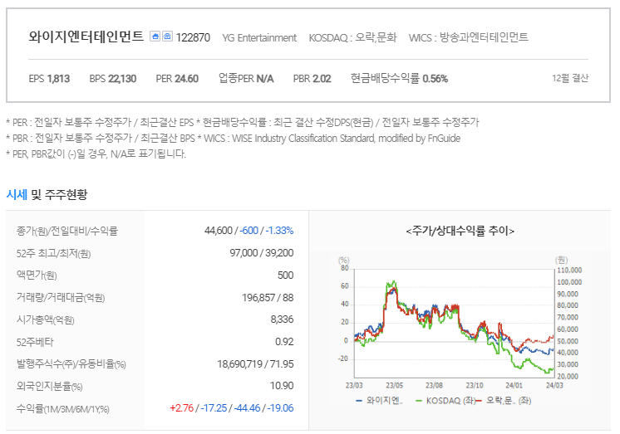The image size is (620, 434).
Task: Click the N/A 로 표기됩니다 footnote line
Action: click(x=96, y=154)
